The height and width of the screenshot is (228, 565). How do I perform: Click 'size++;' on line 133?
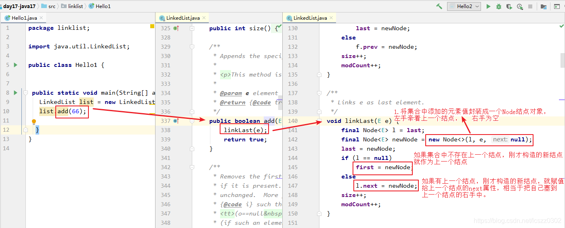(354, 56)
